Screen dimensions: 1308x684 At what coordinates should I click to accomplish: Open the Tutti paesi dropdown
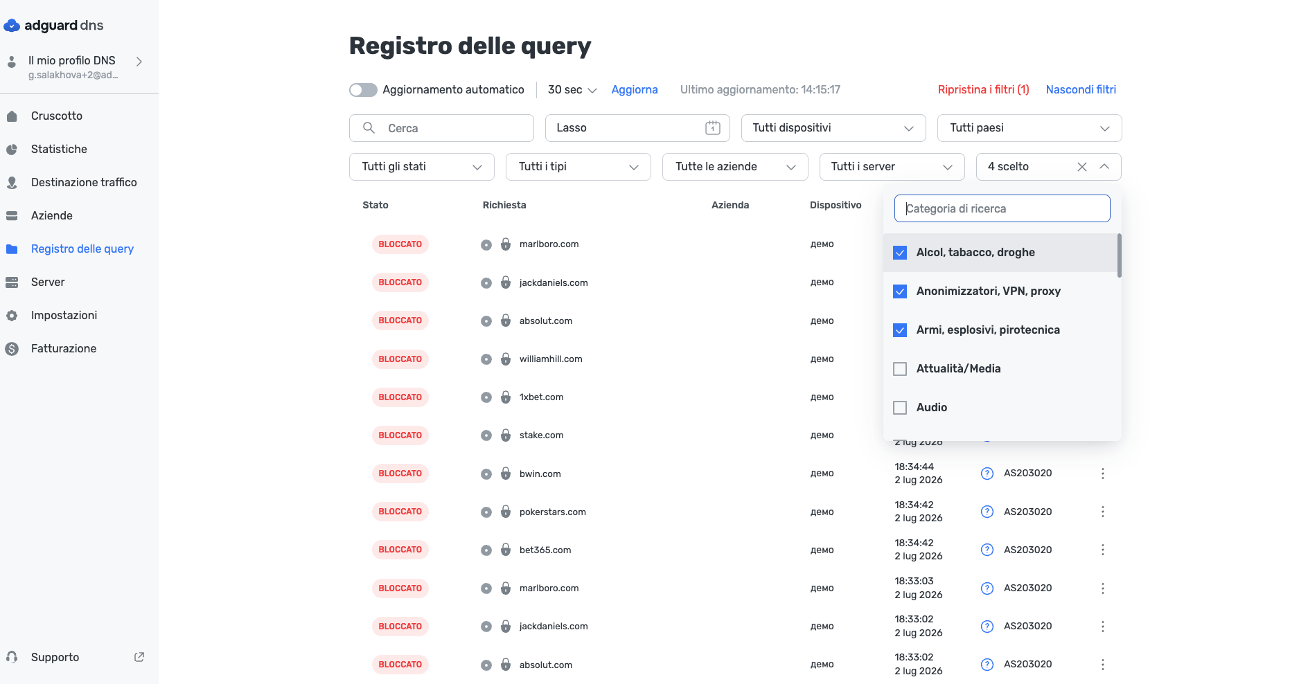[1029, 128]
